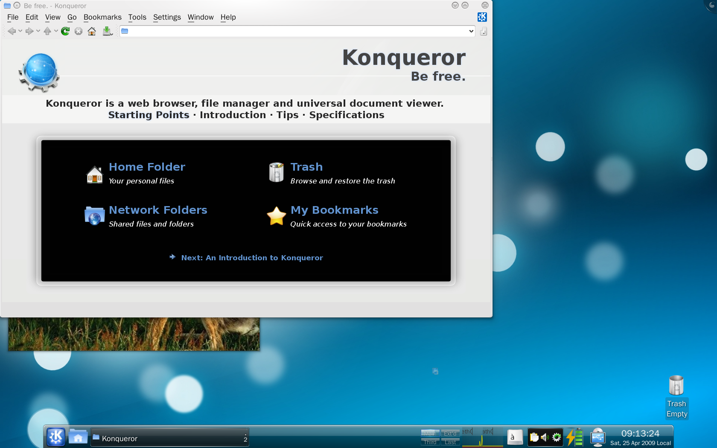Click the Stop loading icon

(x=79, y=31)
